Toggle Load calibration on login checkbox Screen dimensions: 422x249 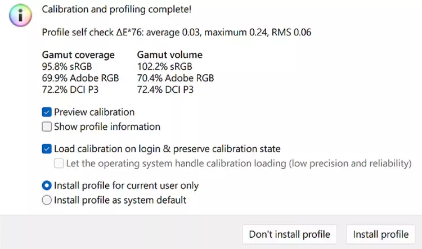point(47,149)
